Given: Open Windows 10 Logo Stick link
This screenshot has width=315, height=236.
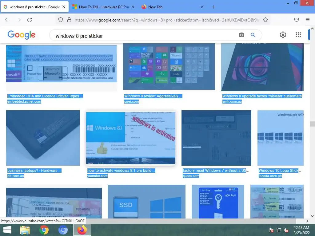Looking at the screenshot, I should [280, 170].
